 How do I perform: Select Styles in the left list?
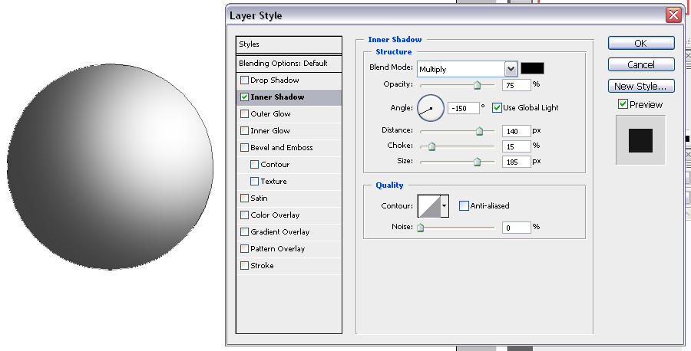pos(289,44)
